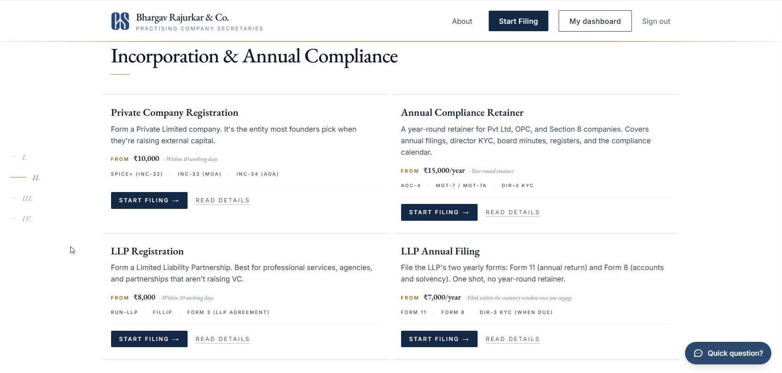Read details of Private Company Registration
Screen dimensions: 782x373
click(223, 200)
